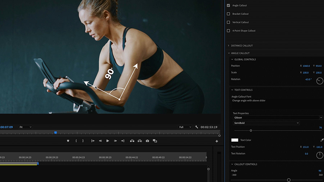Open the Fit zoom level dropdown
Screen dimensions: 324x182
pos(25,127)
